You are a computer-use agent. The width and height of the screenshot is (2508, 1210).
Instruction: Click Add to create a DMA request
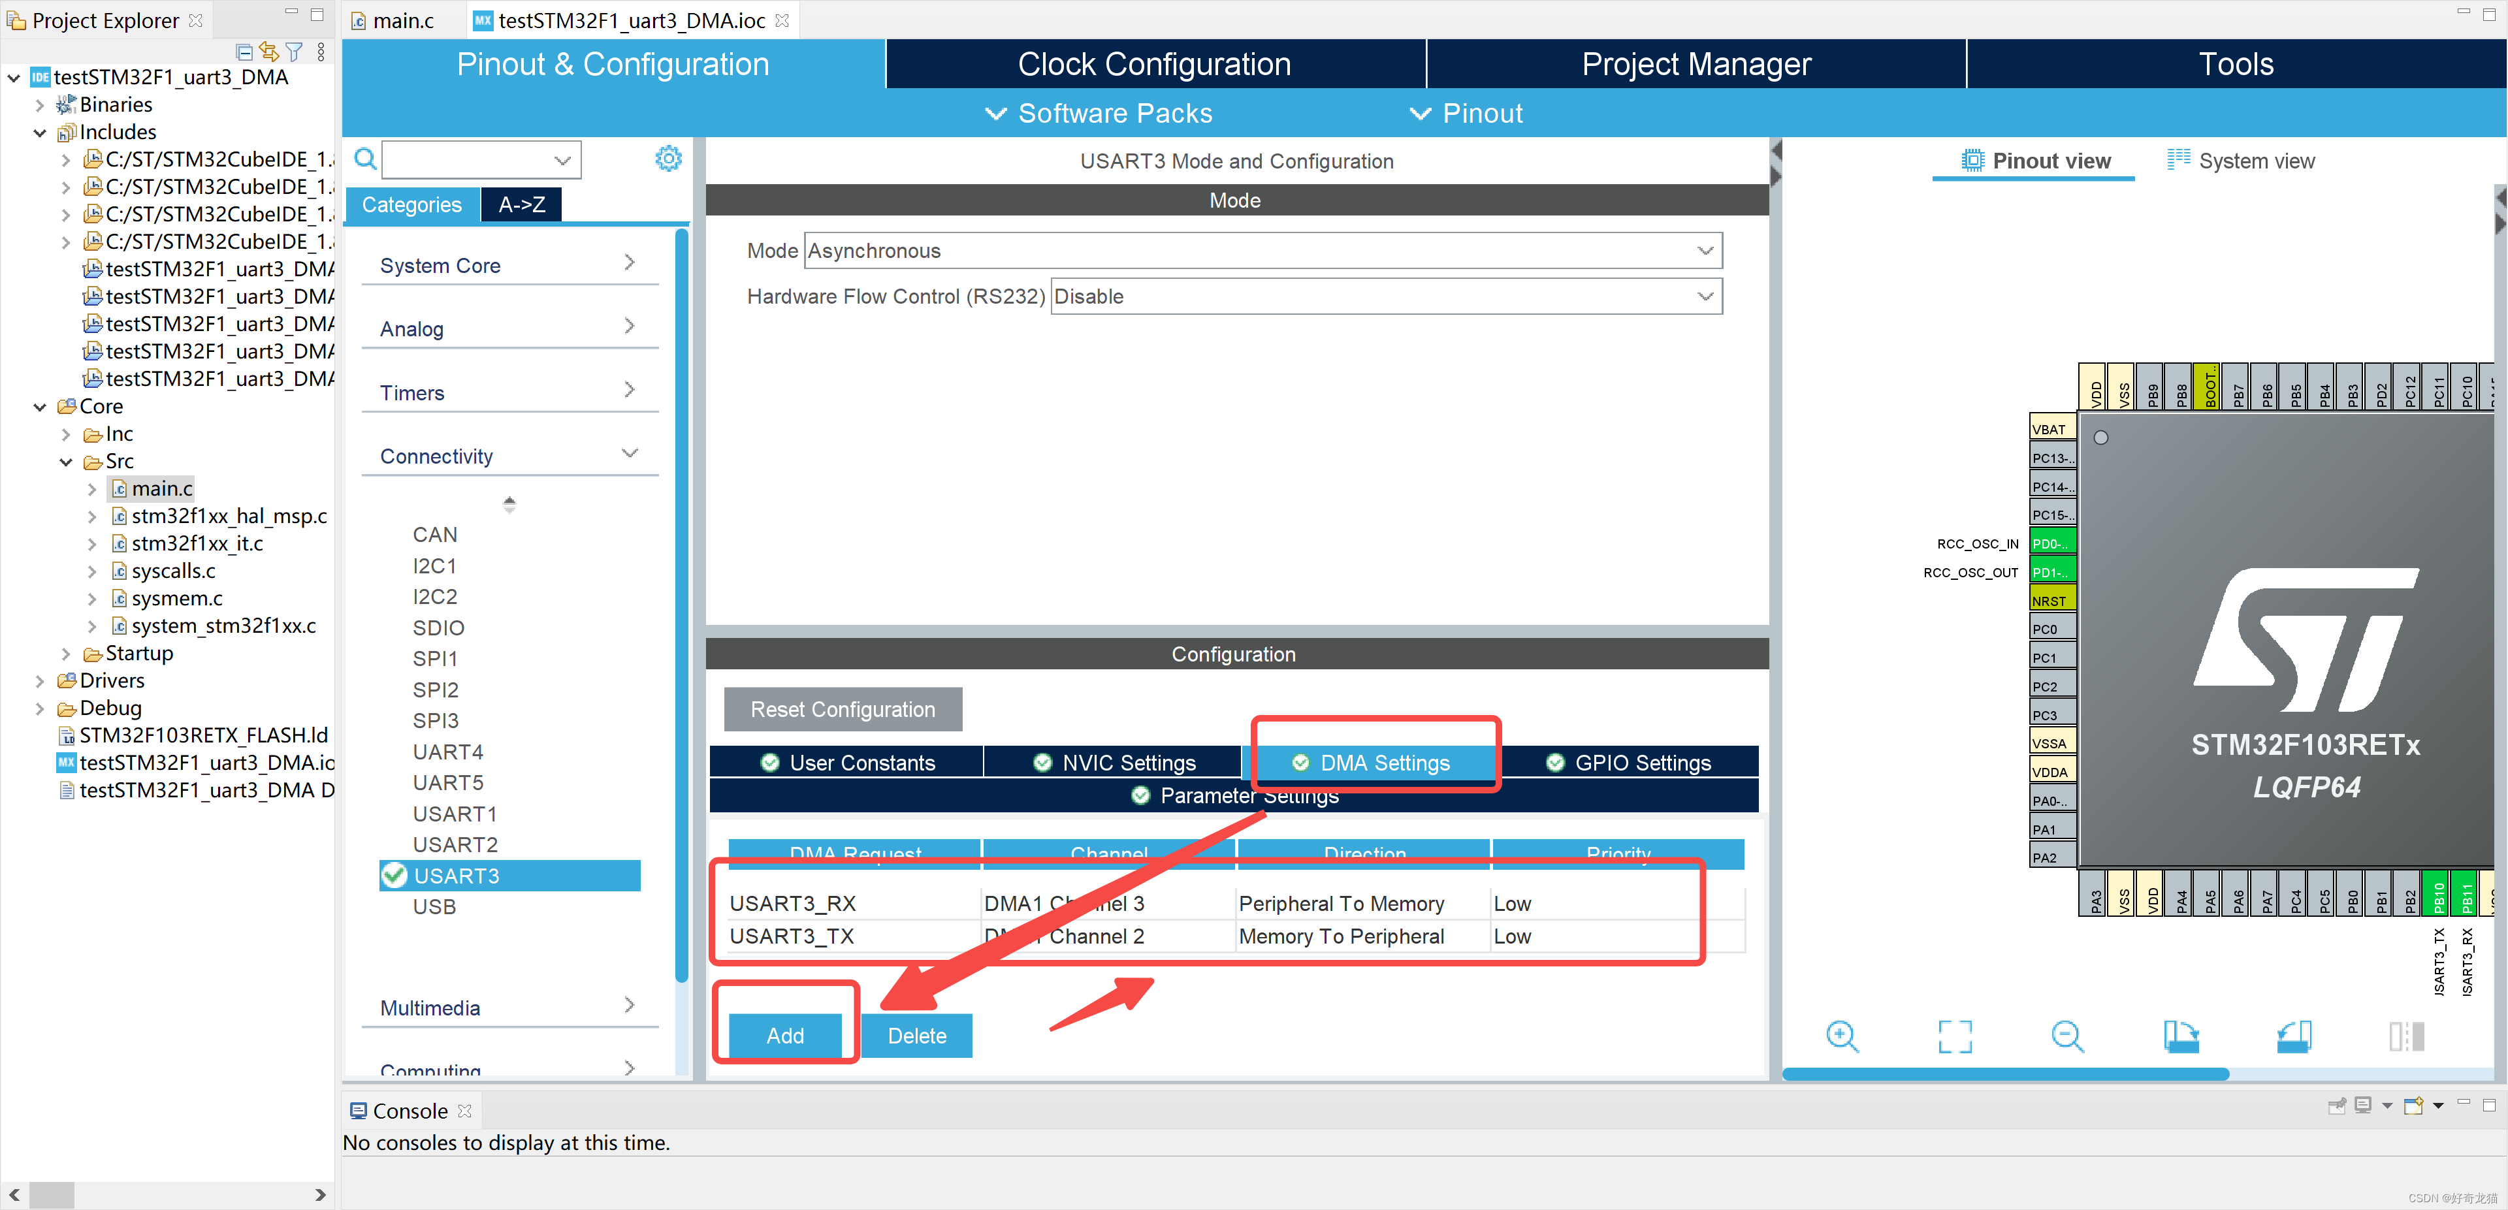point(784,1035)
